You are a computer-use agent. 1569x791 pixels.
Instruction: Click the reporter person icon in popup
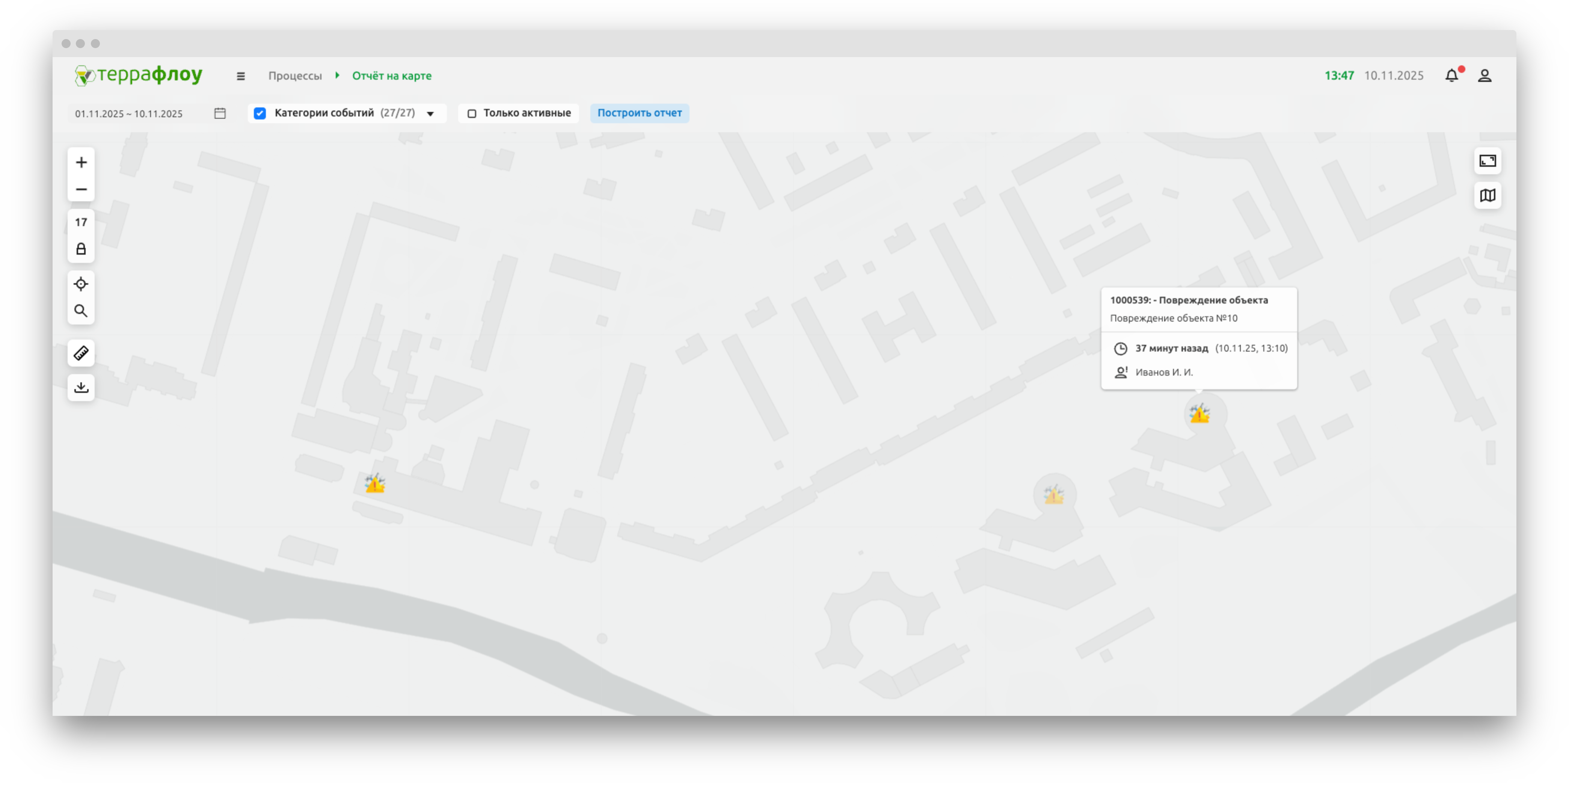1121,372
